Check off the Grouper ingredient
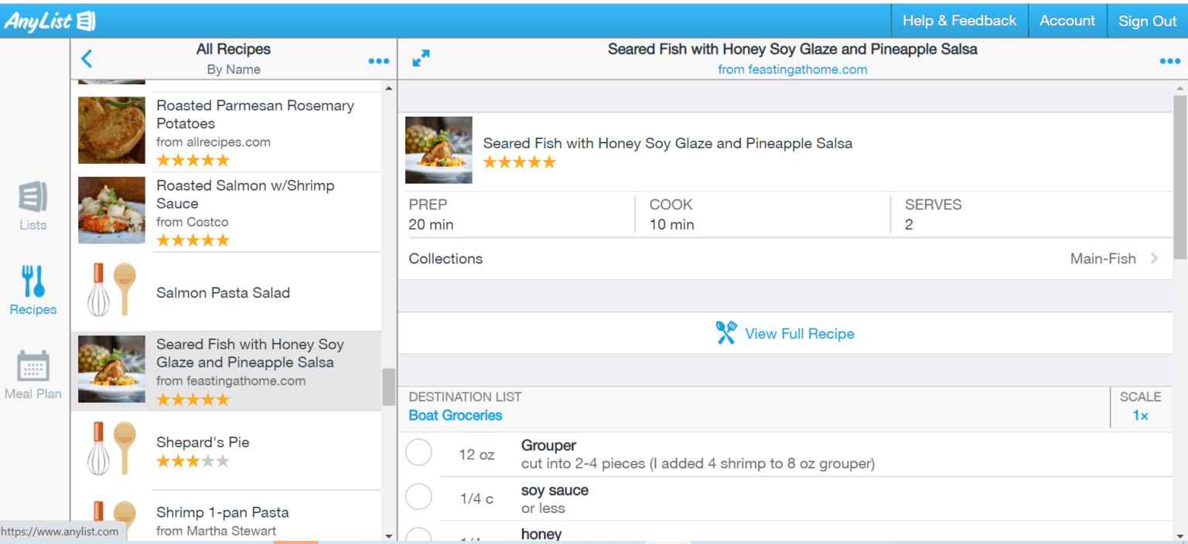 point(418,452)
